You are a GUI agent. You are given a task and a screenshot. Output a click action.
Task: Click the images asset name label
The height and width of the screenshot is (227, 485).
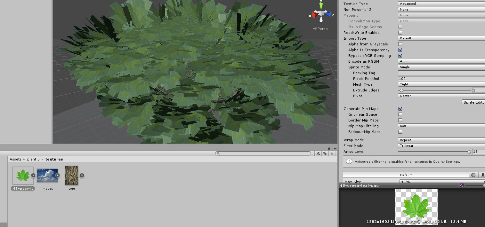[x=47, y=189]
